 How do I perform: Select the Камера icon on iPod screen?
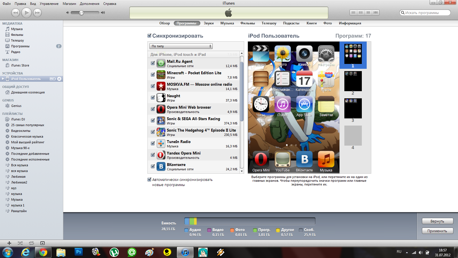coord(304,54)
